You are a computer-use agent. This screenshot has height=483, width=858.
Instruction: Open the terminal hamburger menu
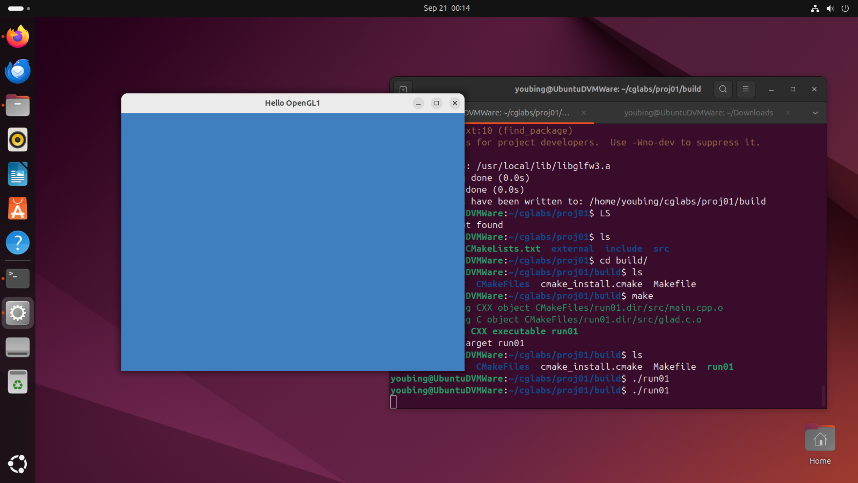tap(745, 89)
